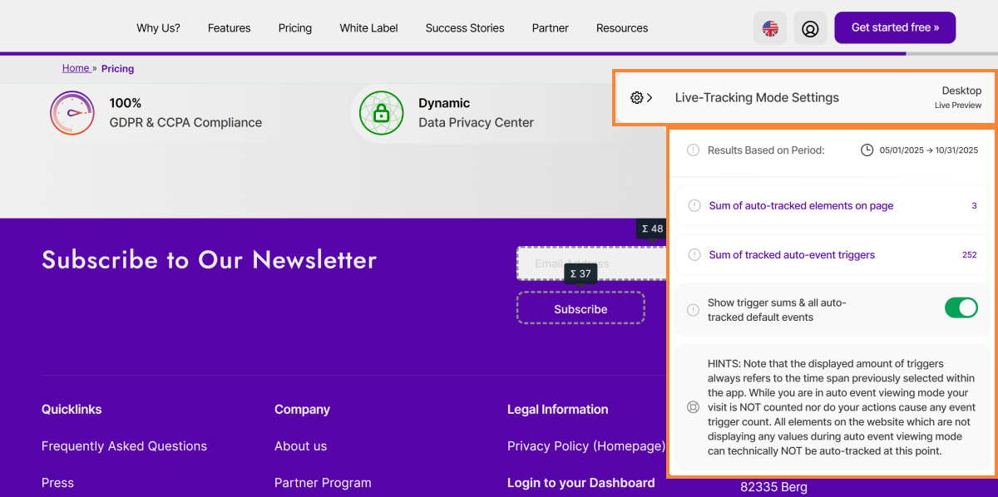Go to the Home breadcrumb link
The image size is (998, 497).
coord(76,68)
